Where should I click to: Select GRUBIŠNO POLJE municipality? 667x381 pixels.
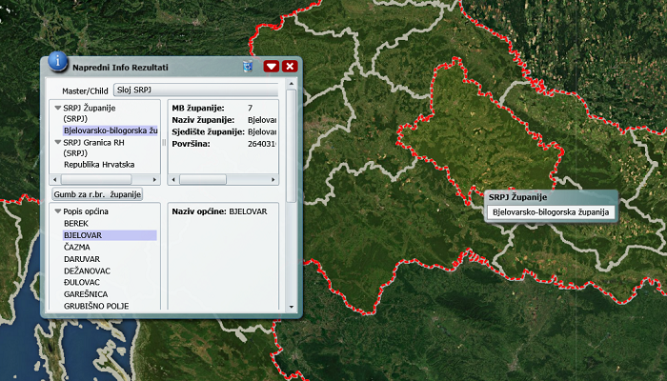coord(96,307)
